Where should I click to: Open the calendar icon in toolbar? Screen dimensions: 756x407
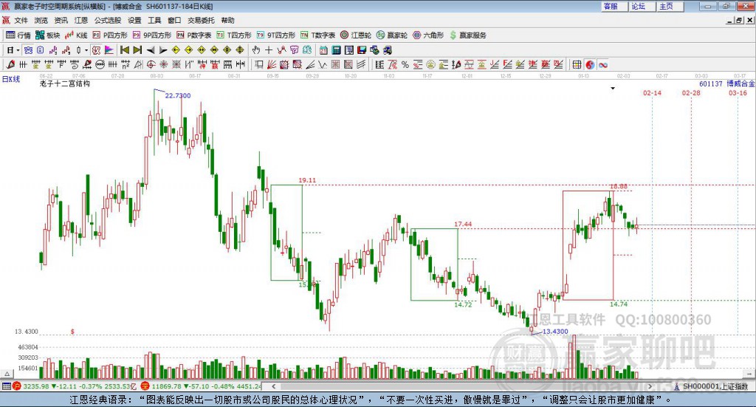pyautogui.click(x=323, y=50)
